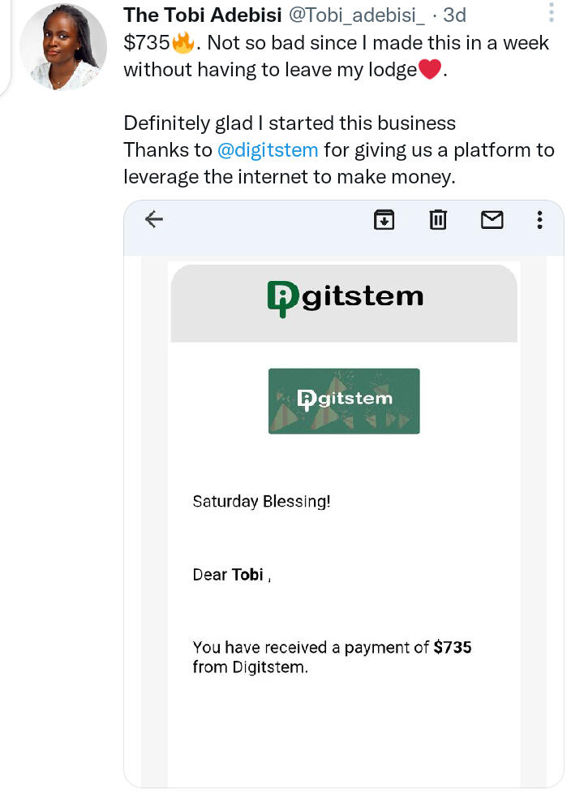
Task: Click the "from Digitstem." line in email
Action: coord(250,668)
